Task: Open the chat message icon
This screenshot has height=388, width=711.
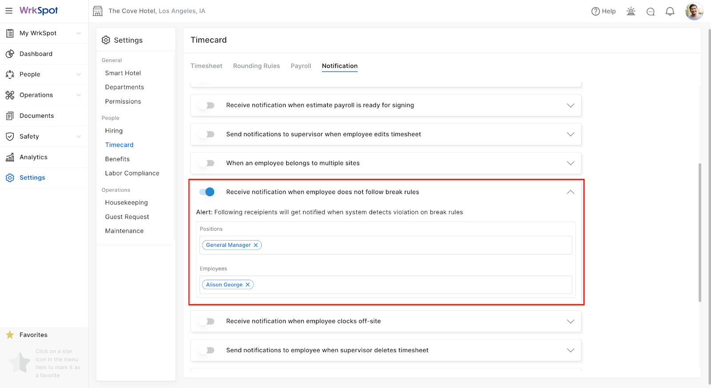Action: (x=651, y=12)
